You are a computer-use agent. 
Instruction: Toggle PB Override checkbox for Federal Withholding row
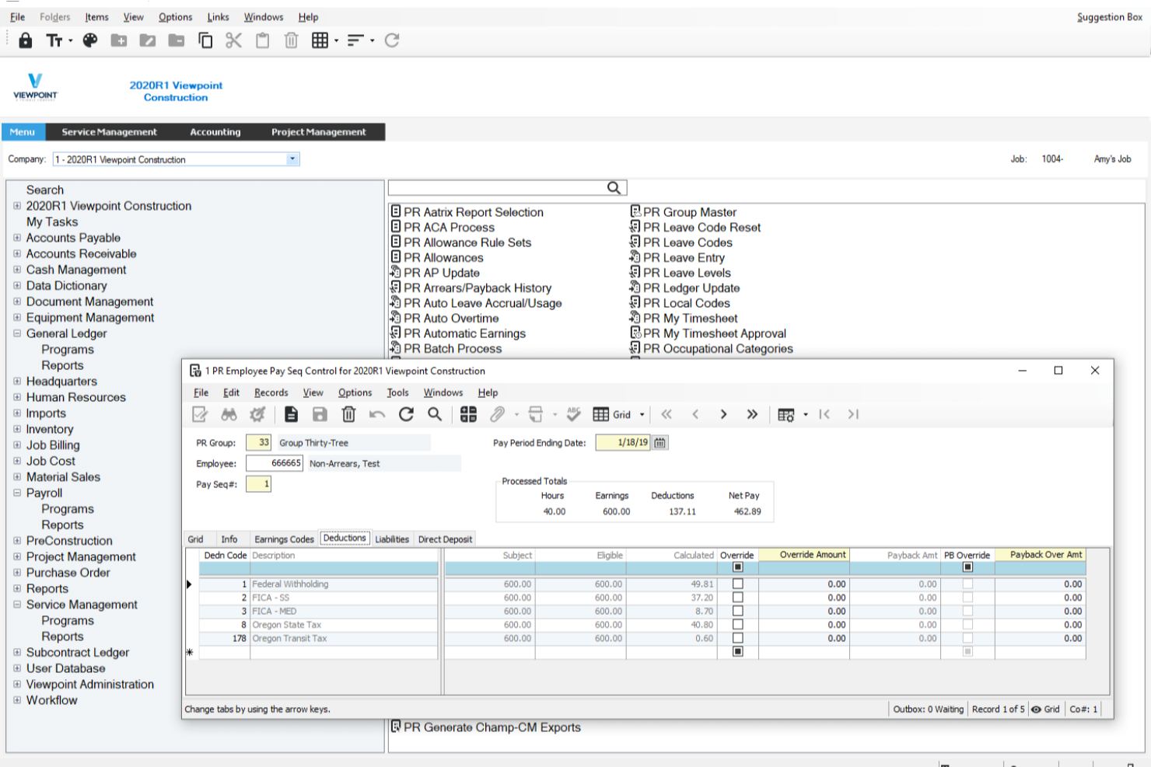(x=967, y=584)
